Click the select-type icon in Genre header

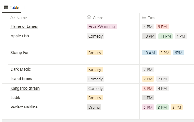tap(89, 17)
